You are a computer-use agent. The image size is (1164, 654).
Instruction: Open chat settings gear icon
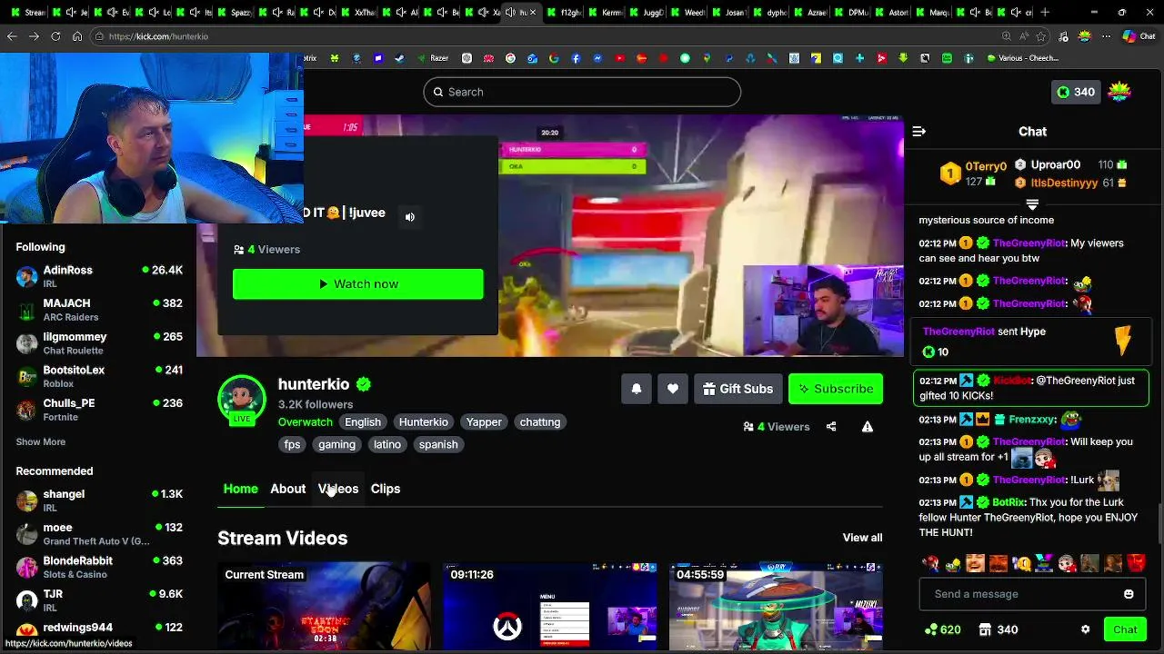[x=1085, y=629]
